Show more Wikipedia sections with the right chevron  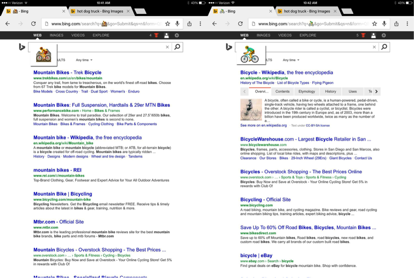(x=376, y=92)
